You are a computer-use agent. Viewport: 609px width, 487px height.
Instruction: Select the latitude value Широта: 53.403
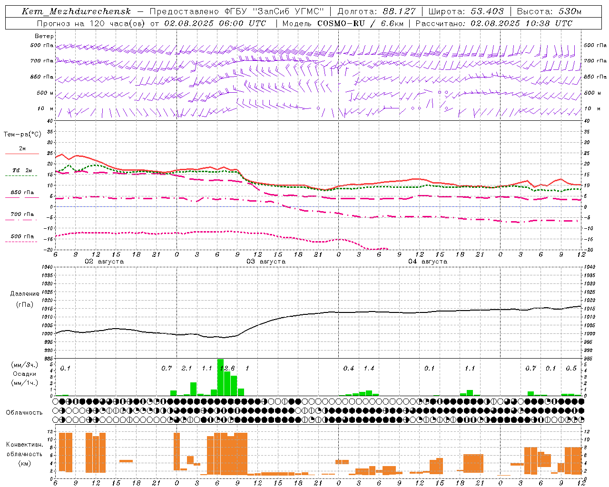click(466, 11)
